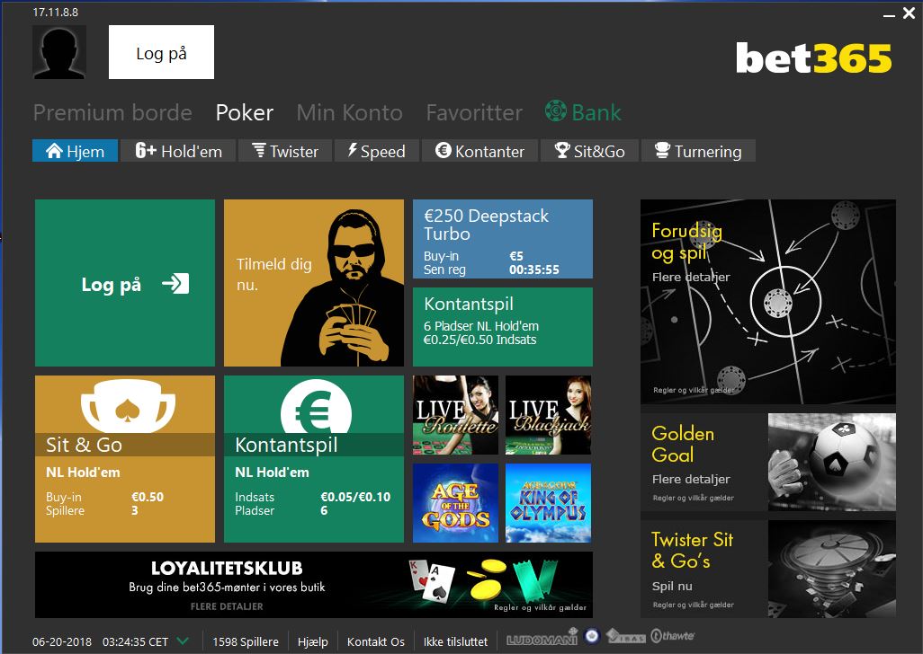Click the bet365 logo

(813, 58)
